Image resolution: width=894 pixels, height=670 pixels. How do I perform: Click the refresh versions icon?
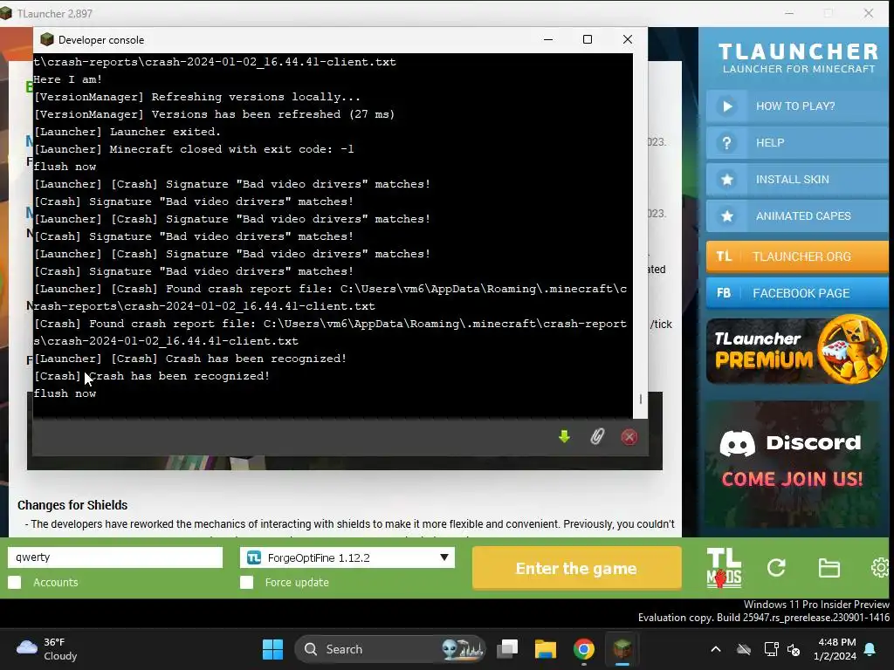pos(776,567)
